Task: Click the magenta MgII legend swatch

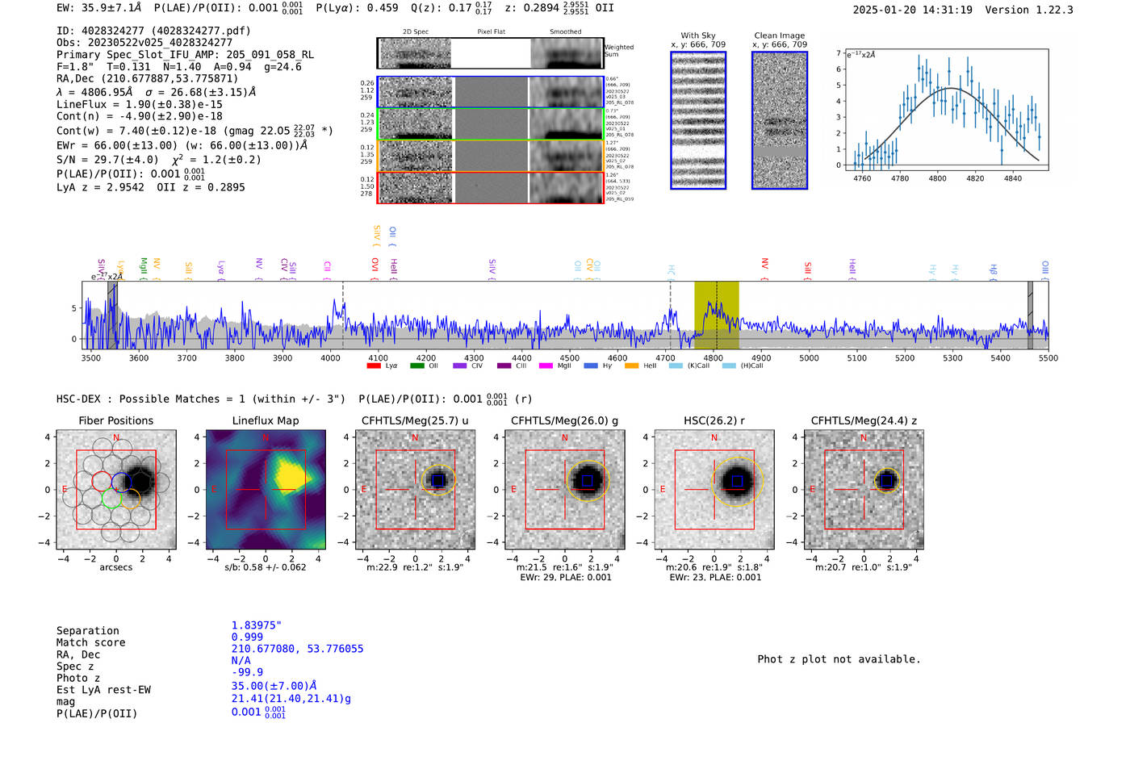Action: [x=546, y=366]
